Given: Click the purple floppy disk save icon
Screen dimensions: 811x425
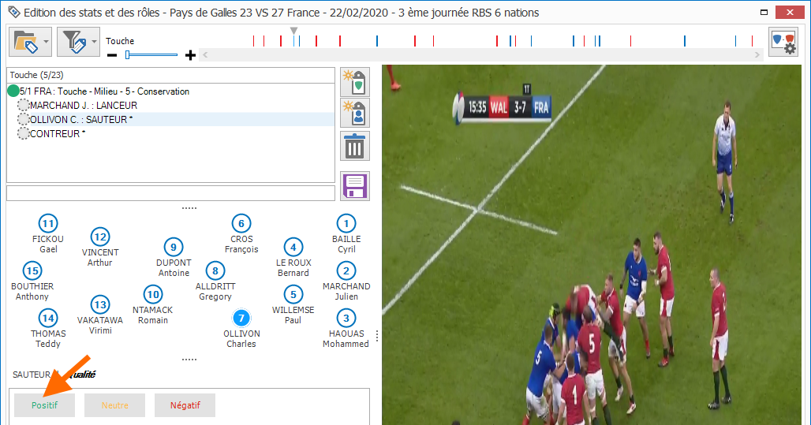Looking at the screenshot, I should (x=355, y=186).
